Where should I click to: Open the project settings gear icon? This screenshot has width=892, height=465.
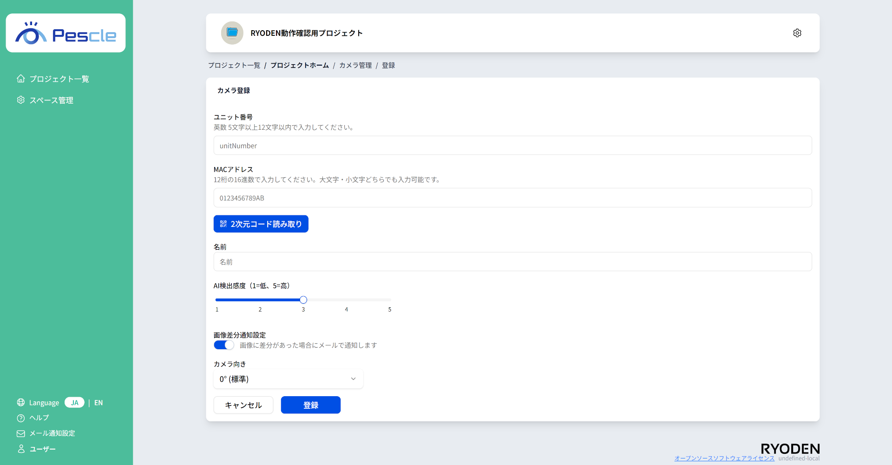click(797, 33)
